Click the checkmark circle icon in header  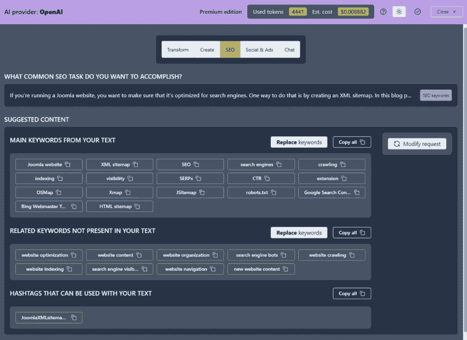(418, 12)
